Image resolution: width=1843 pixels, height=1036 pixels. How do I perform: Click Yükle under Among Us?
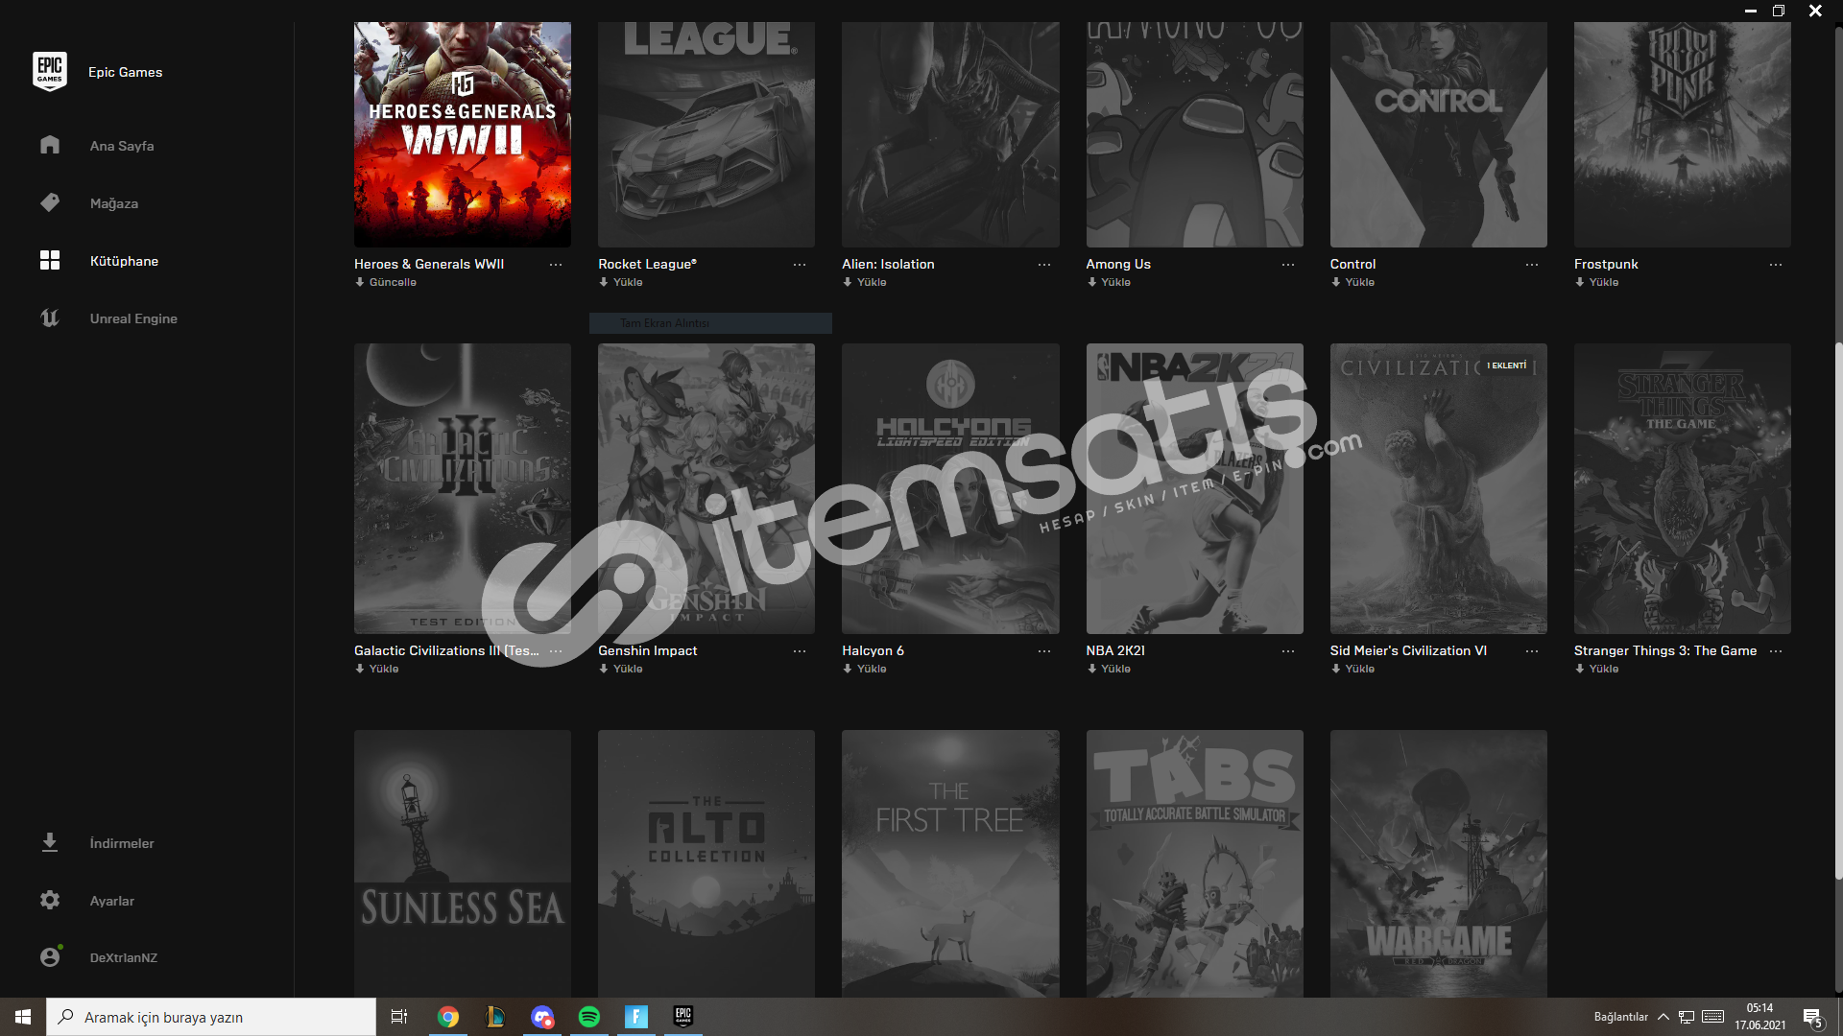click(1109, 282)
